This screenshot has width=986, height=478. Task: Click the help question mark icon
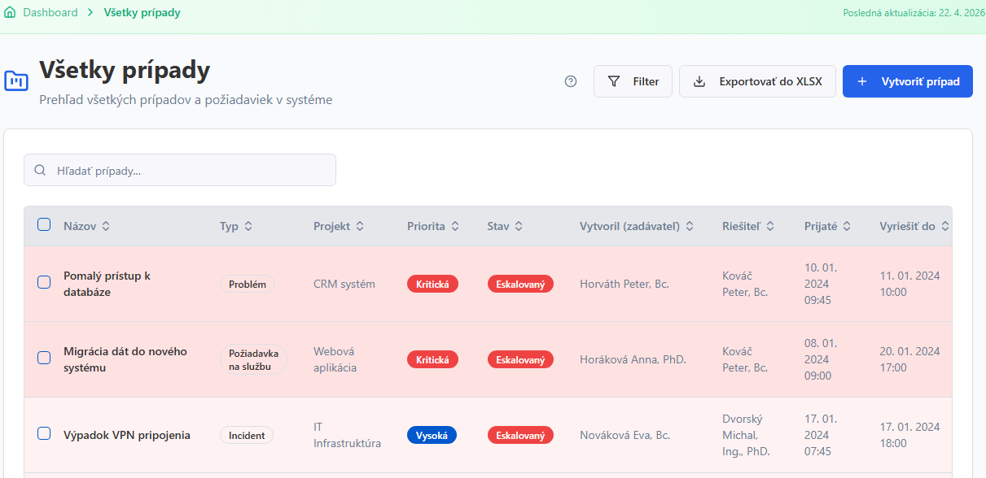click(570, 81)
